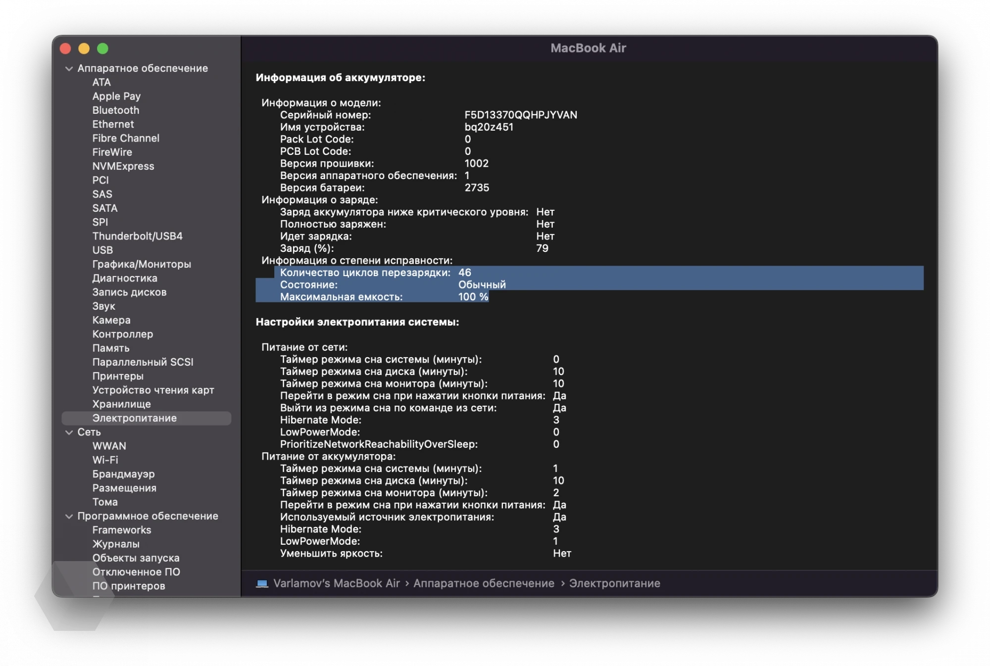The image size is (990, 666).
Task: Open Запись дисков entry
Action: coord(129,292)
